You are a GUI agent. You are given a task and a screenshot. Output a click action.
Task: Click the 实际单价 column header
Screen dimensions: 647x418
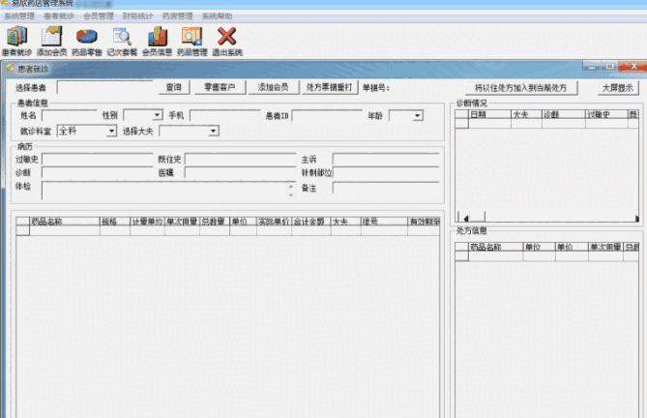274,222
